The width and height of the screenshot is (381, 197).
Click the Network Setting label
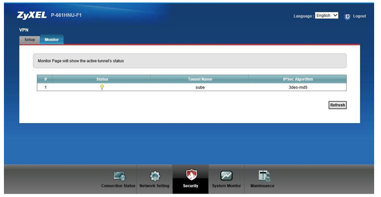coord(154,186)
